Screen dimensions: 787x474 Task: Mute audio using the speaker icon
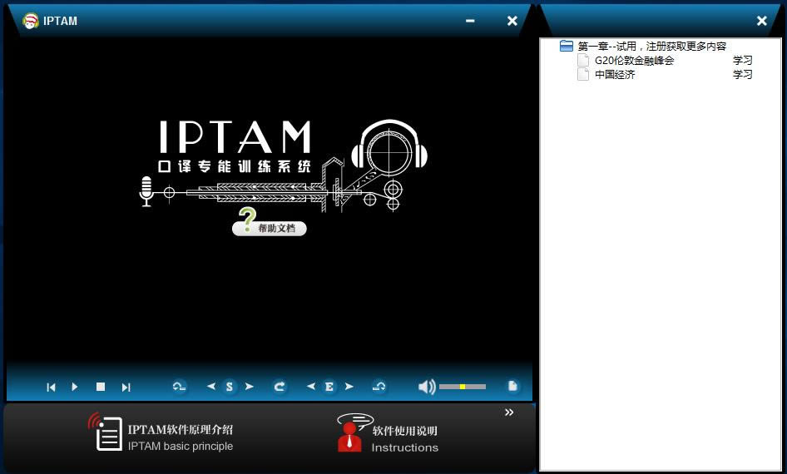pos(426,387)
